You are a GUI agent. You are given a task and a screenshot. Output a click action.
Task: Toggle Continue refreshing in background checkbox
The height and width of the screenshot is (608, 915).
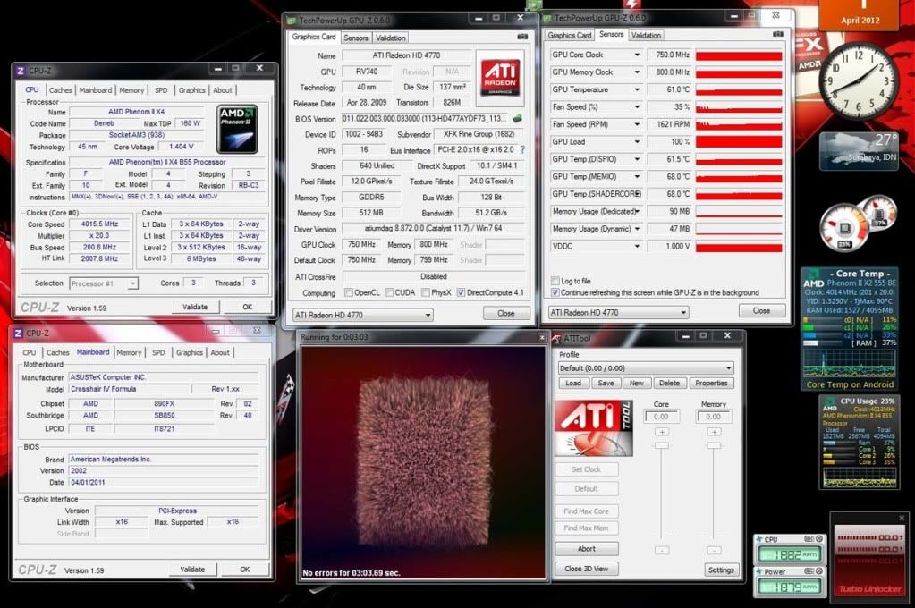(x=555, y=292)
